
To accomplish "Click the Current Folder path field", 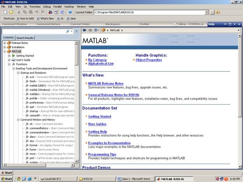I will [x=150, y=12].
